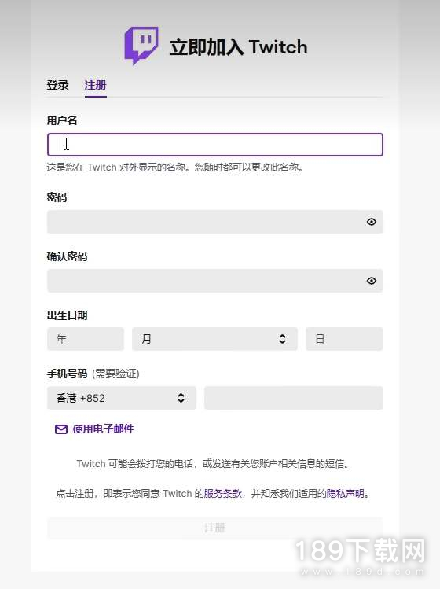The image size is (440, 589).
Task: Click the envelope icon beside 使用电子邮件
Action: 61,429
